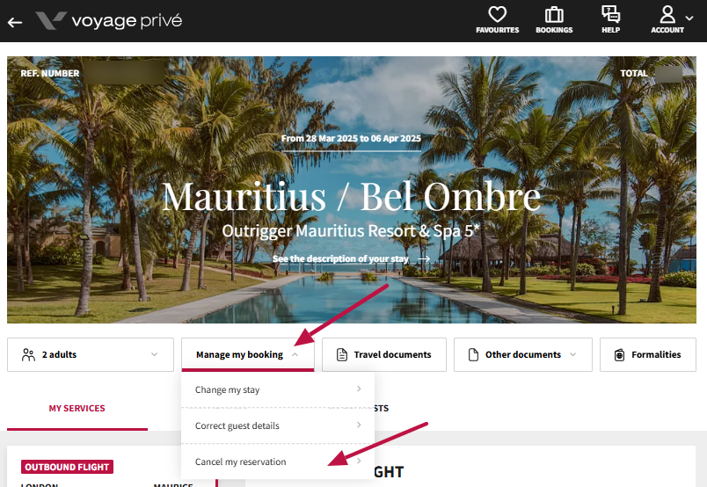Go back using the left arrow icon

point(15,22)
